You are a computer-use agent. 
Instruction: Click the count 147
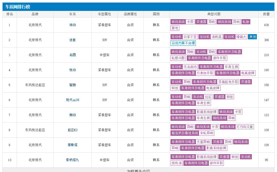coord(266,100)
